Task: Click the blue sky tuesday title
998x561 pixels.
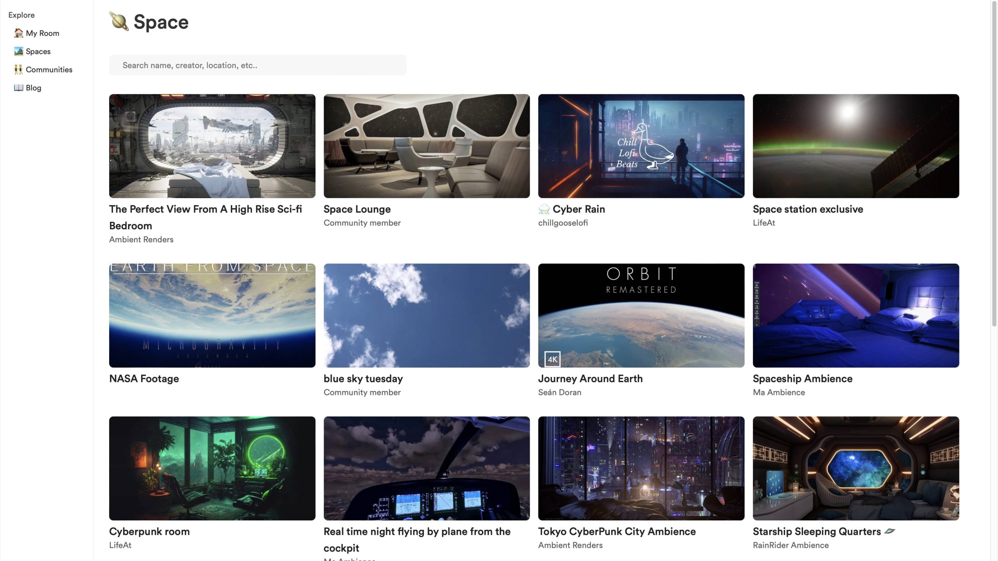Action: 363,379
